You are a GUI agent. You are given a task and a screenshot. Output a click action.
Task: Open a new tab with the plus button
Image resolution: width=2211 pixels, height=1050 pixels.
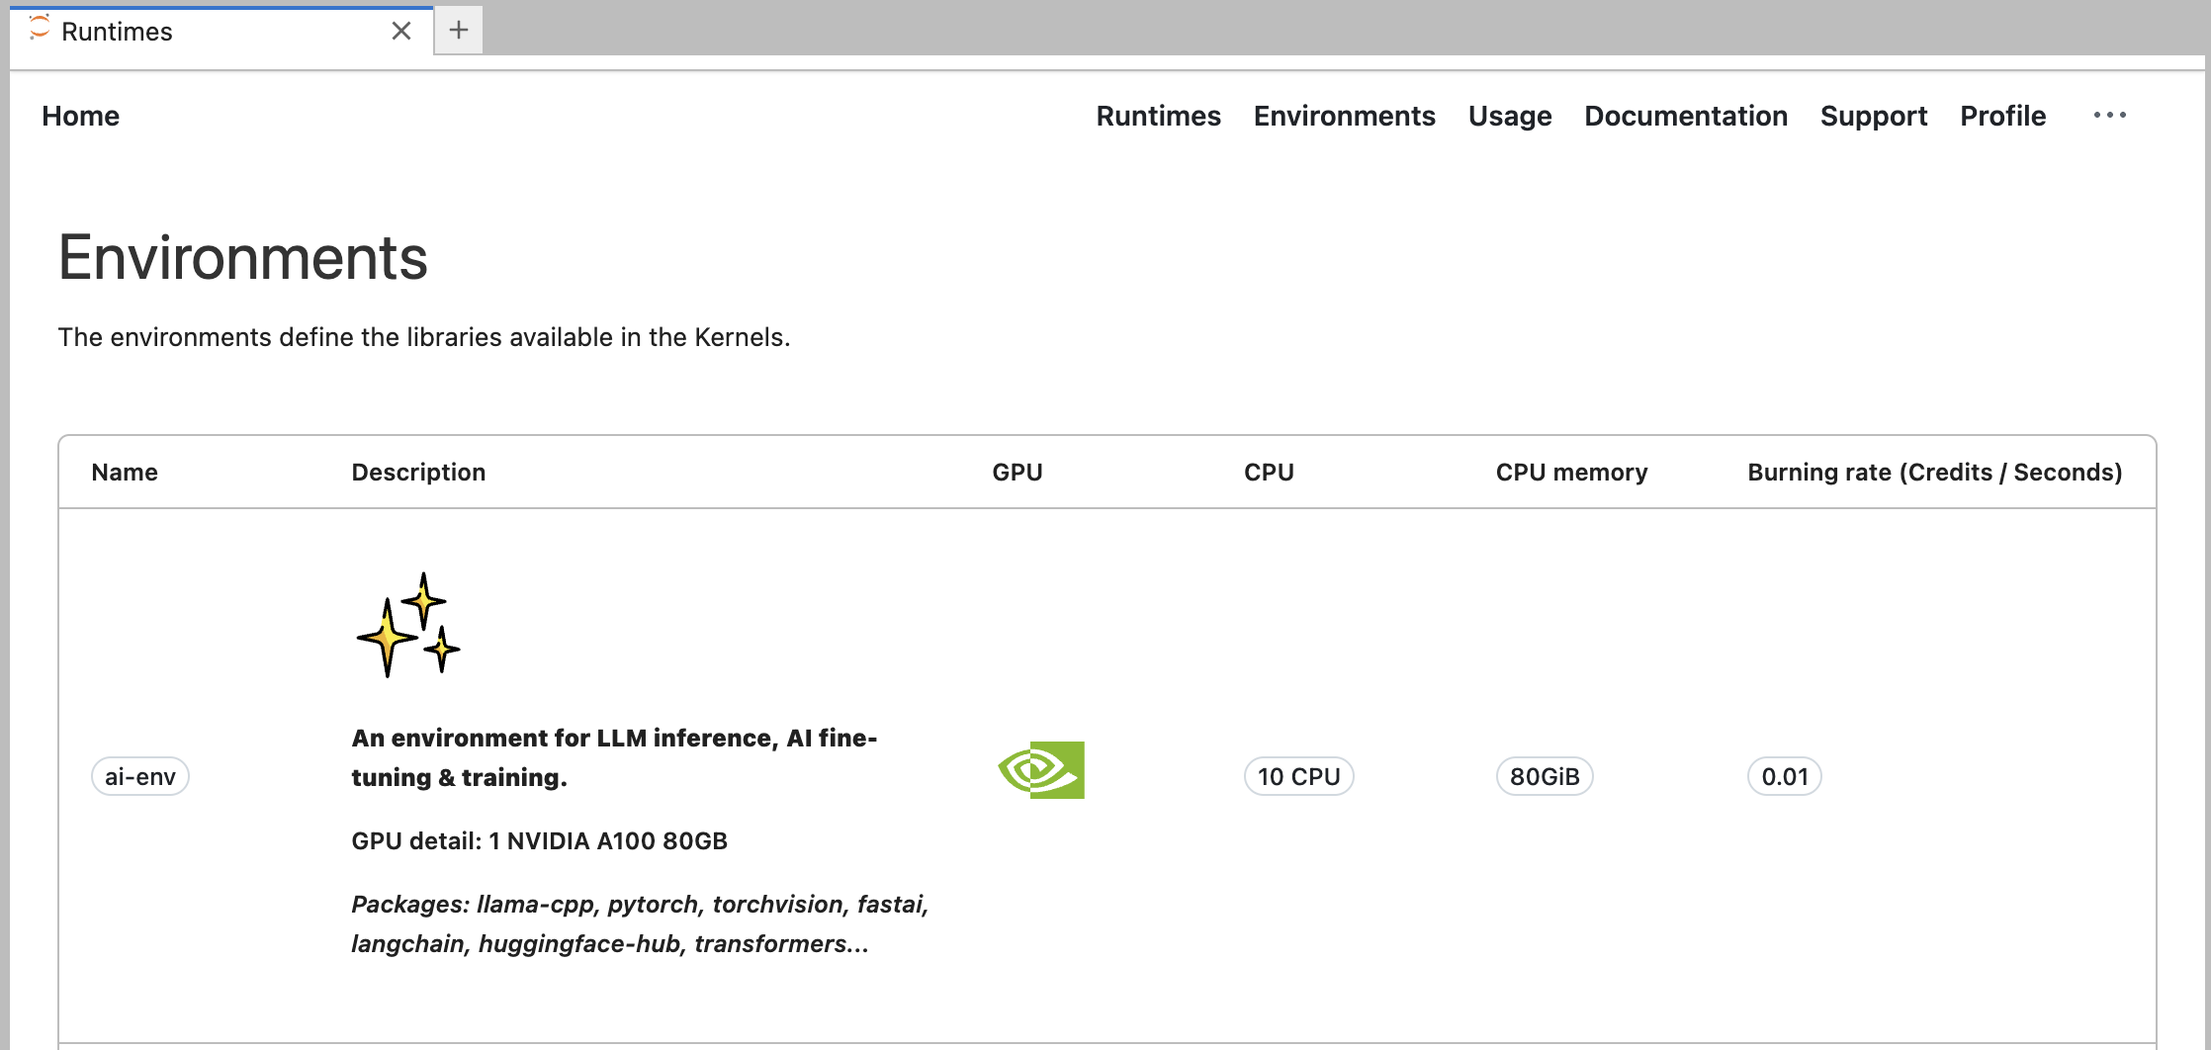click(x=458, y=31)
